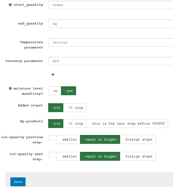Add a parameter with the blue plus icon
The width and height of the screenshot is (173, 187).
tap(53, 75)
